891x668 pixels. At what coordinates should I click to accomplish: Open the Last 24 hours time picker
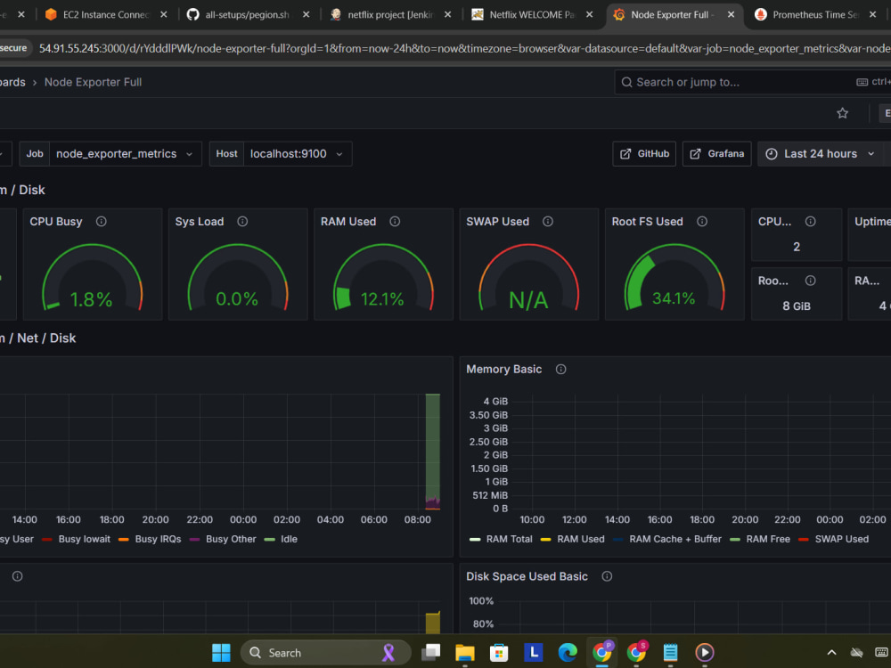[x=820, y=154]
